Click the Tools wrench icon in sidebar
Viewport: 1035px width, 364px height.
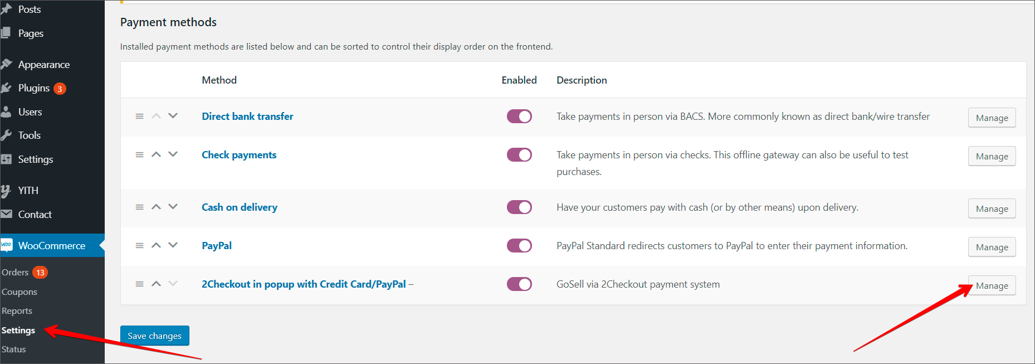7,135
